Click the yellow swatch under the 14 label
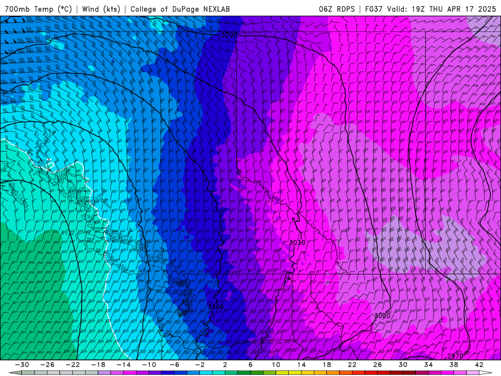 point(295,373)
